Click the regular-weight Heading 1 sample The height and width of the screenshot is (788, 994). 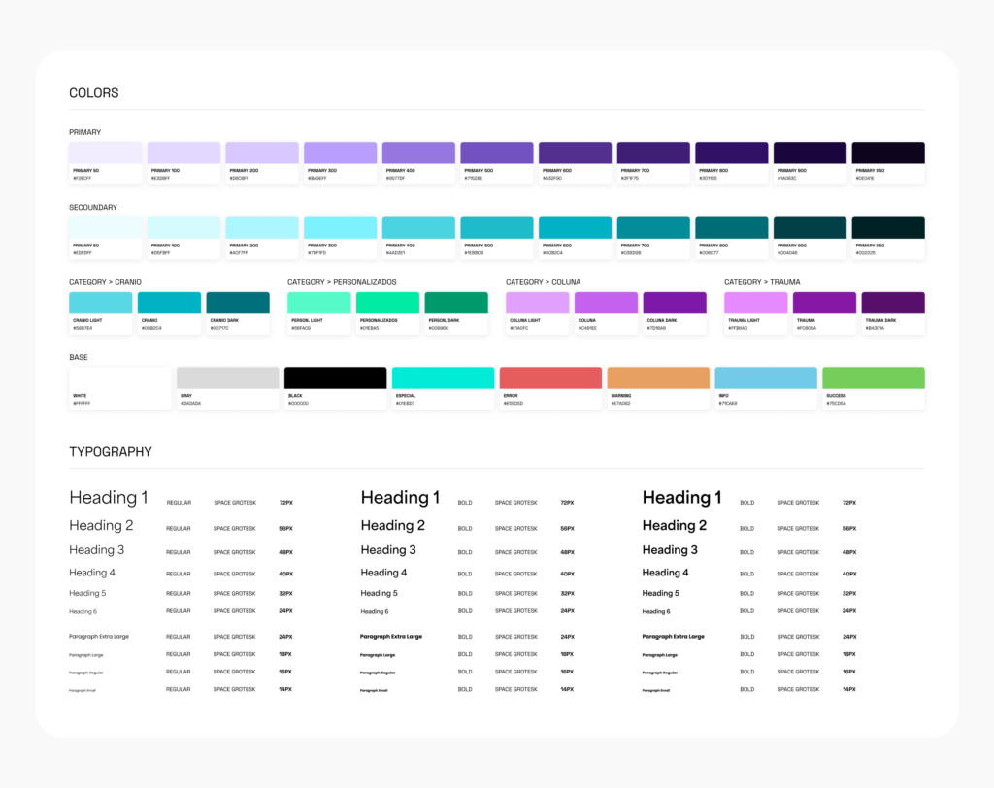109,498
